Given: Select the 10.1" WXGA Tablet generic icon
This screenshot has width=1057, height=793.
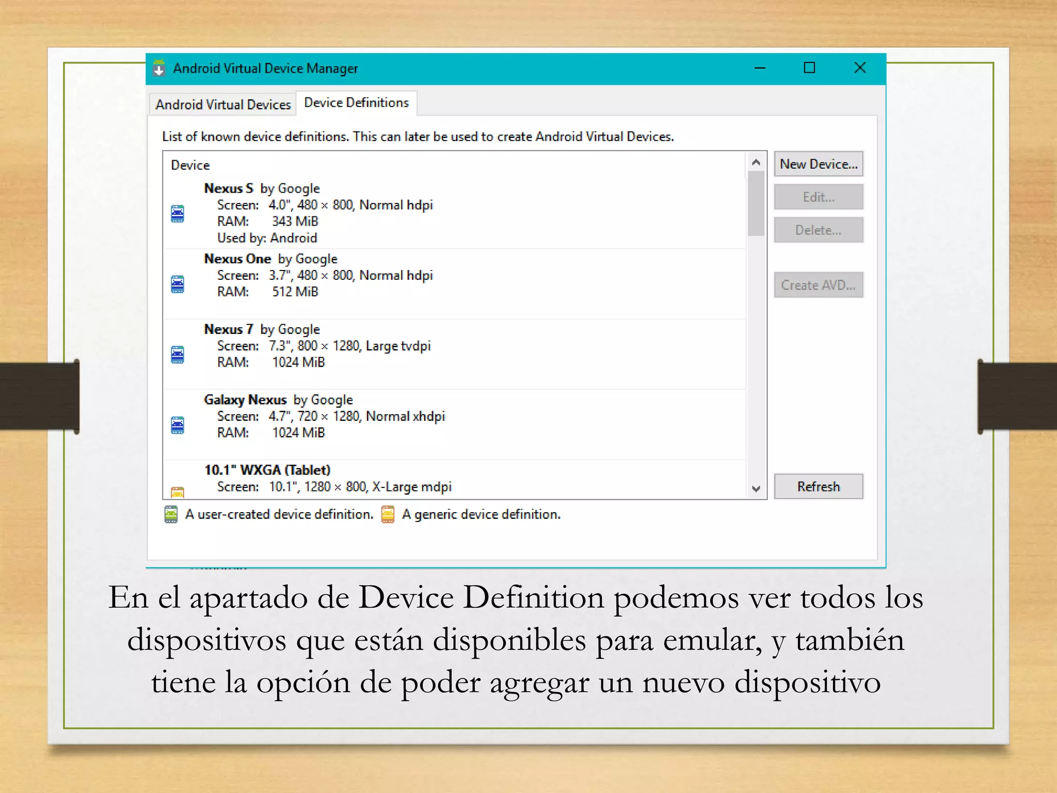Looking at the screenshot, I should tap(178, 491).
